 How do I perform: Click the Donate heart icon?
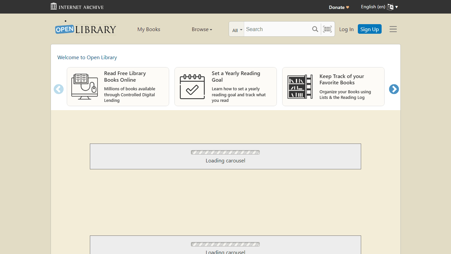point(348,7)
